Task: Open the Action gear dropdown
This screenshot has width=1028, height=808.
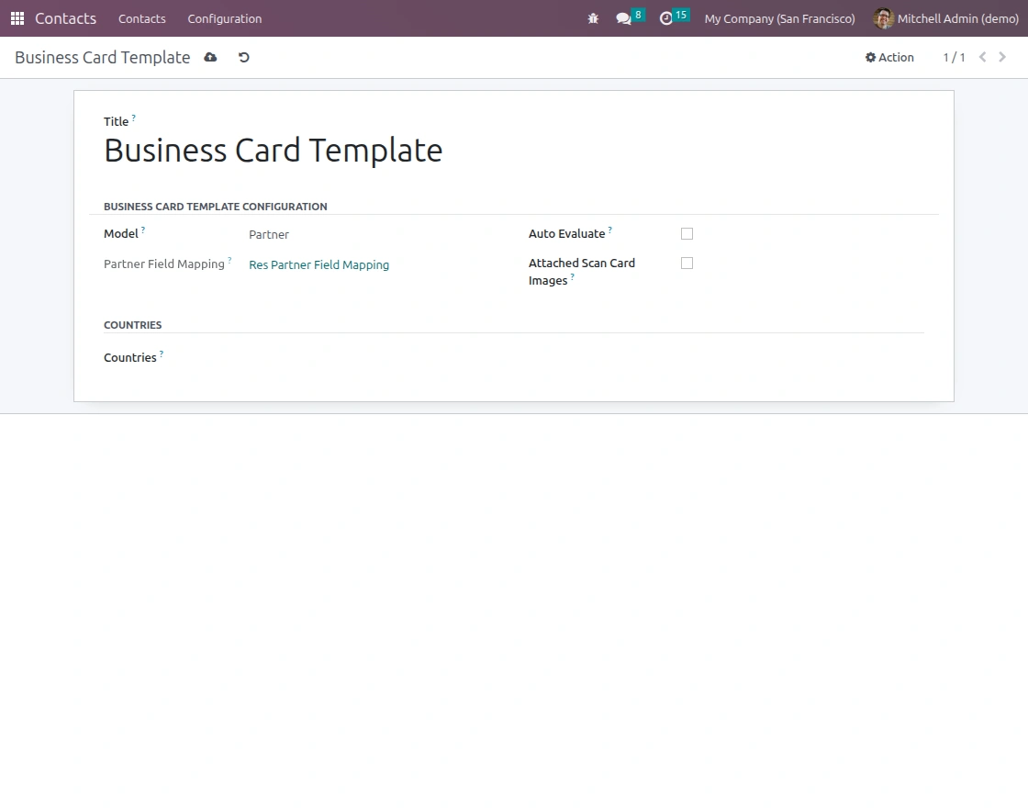Action: (x=889, y=57)
